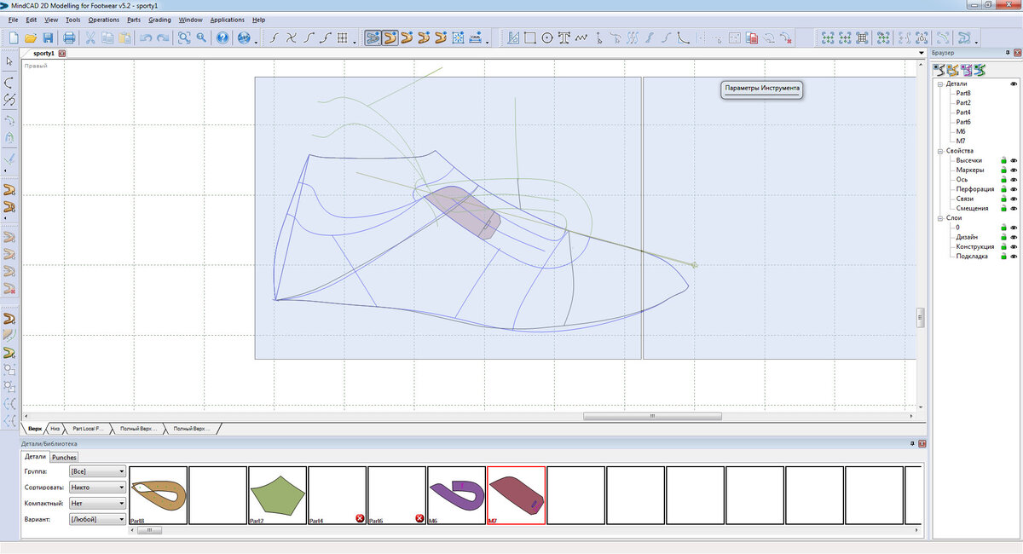Click the Print icon in the toolbar
This screenshot has width=1023, height=554.
point(69,38)
